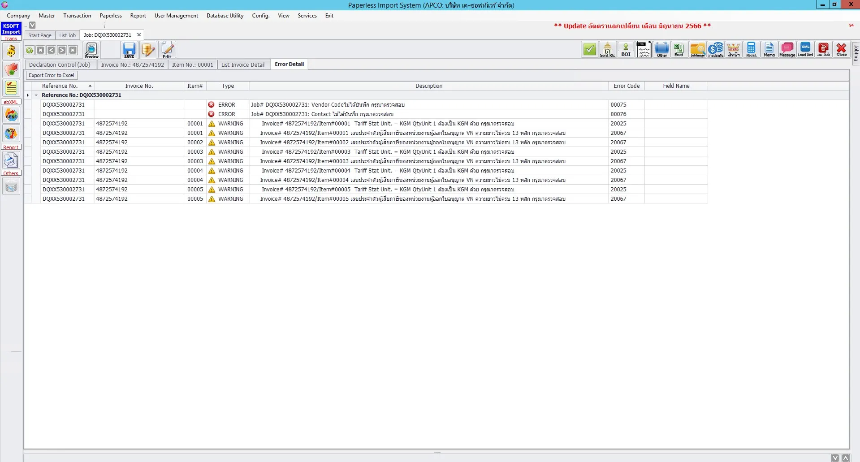Collapse the Reference No.: DQXX530002731 group

36,95
